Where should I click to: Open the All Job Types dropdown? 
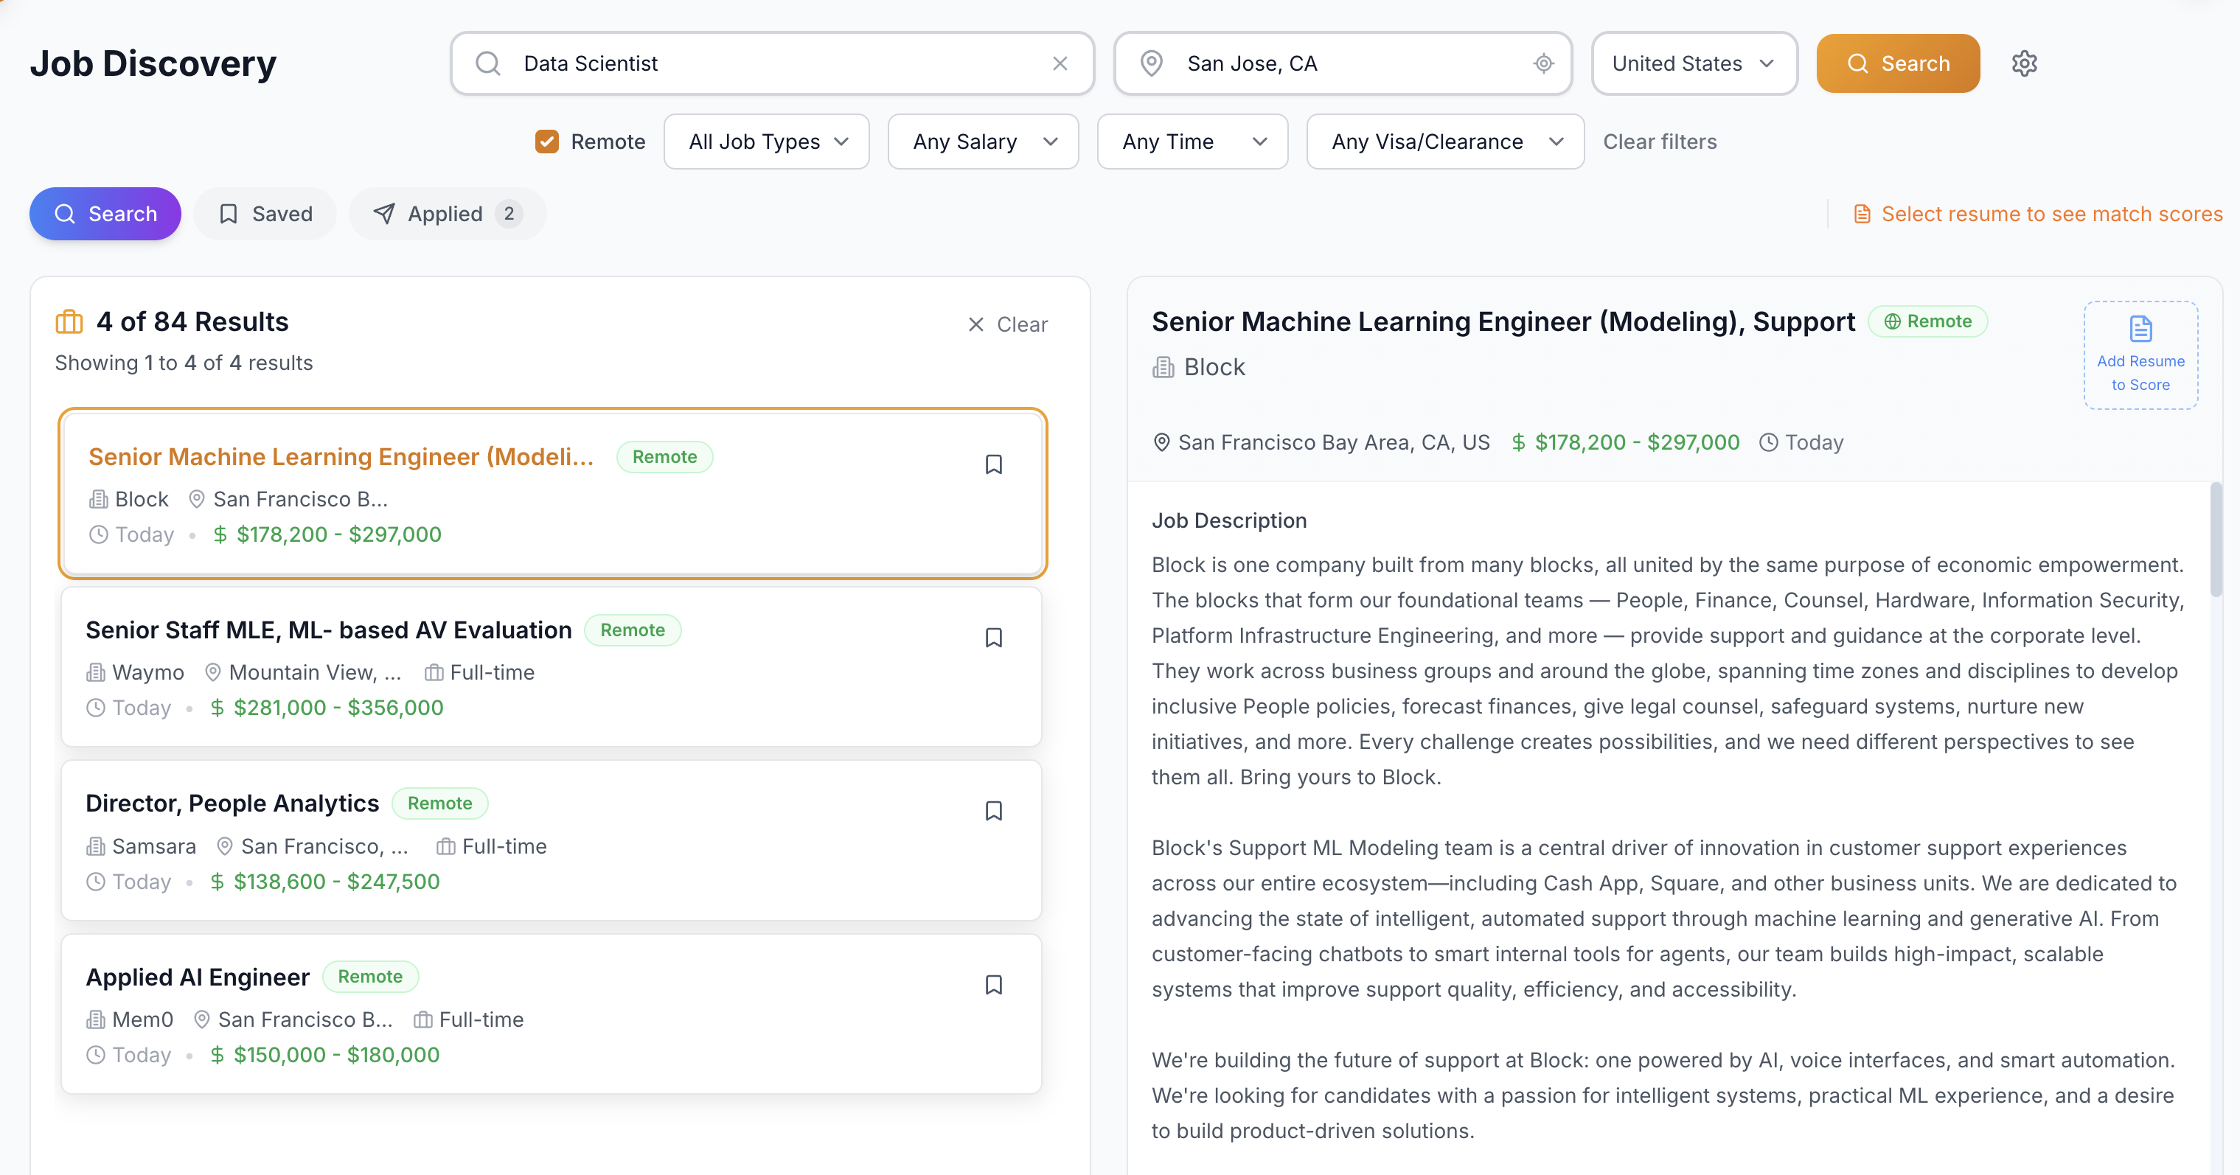point(766,142)
